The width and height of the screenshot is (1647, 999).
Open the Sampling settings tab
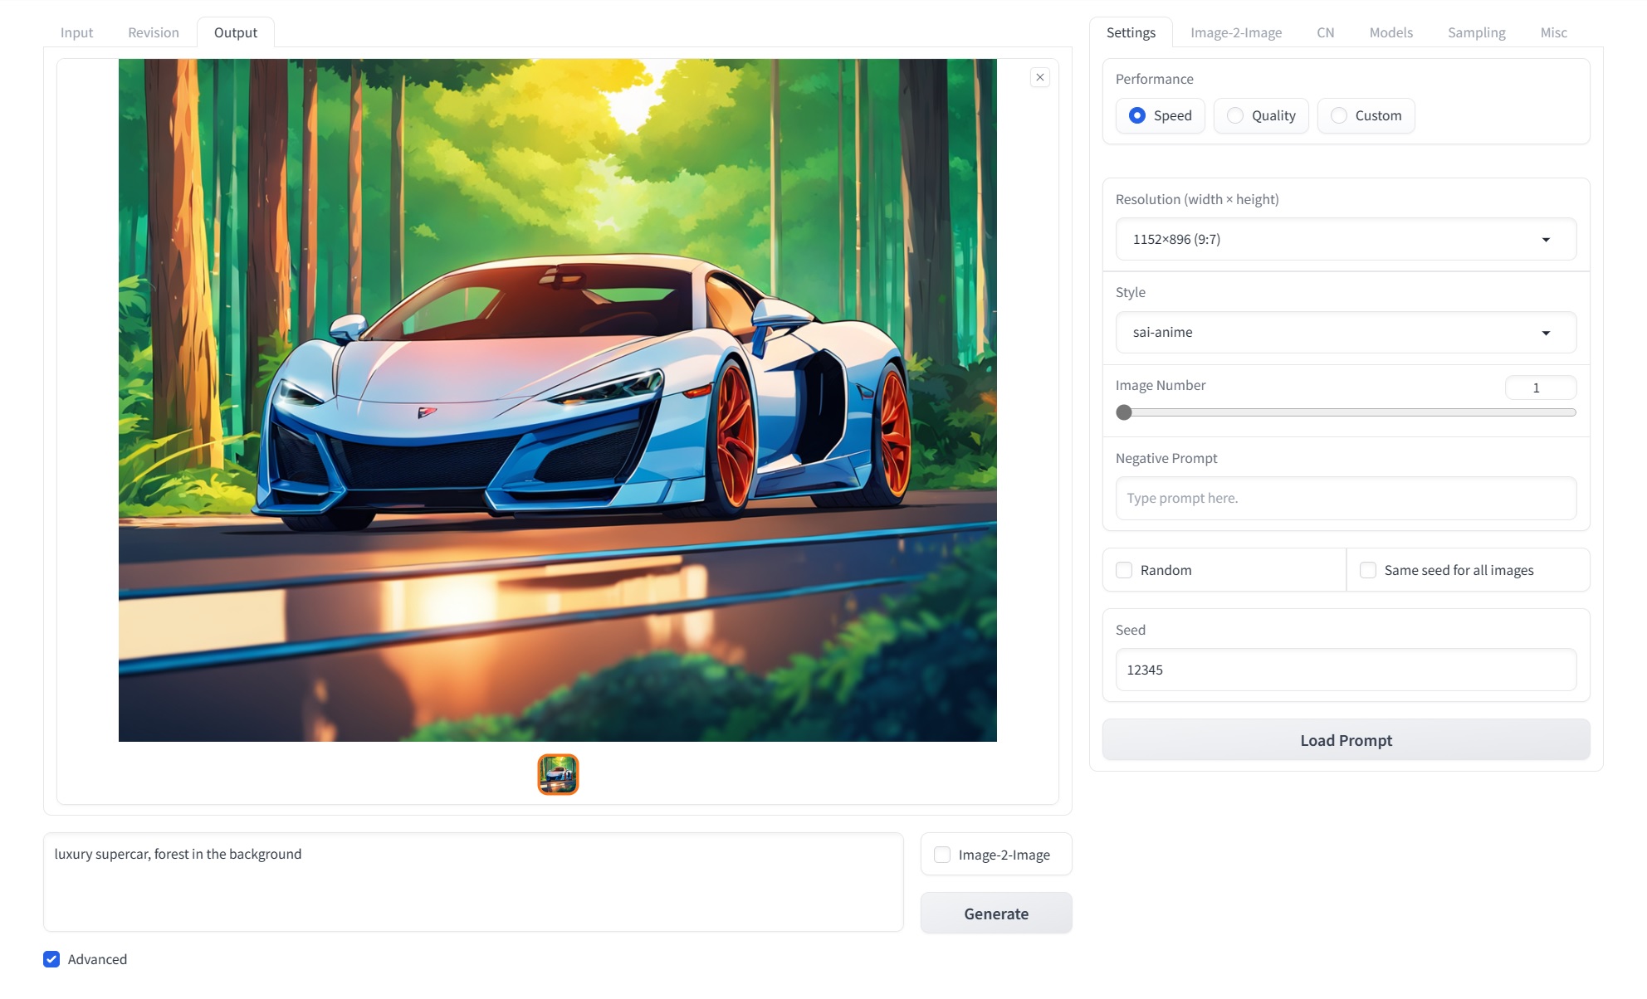pyautogui.click(x=1476, y=32)
